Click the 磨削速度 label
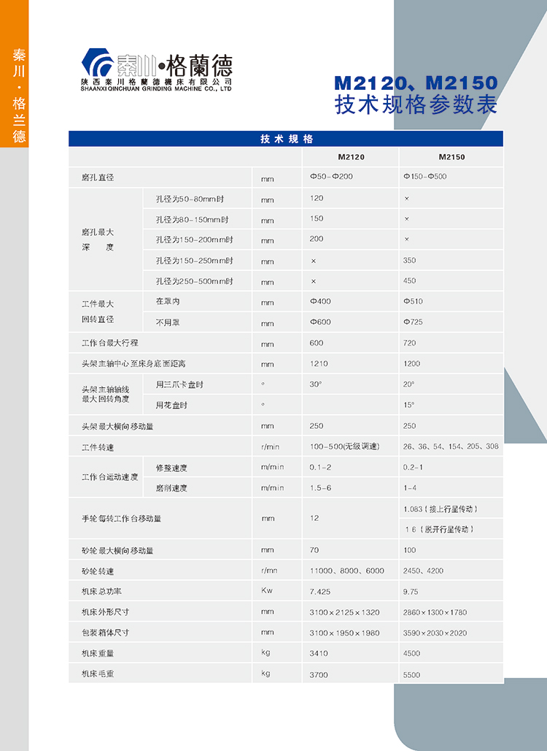This screenshot has width=547, height=751. (171, 488)
